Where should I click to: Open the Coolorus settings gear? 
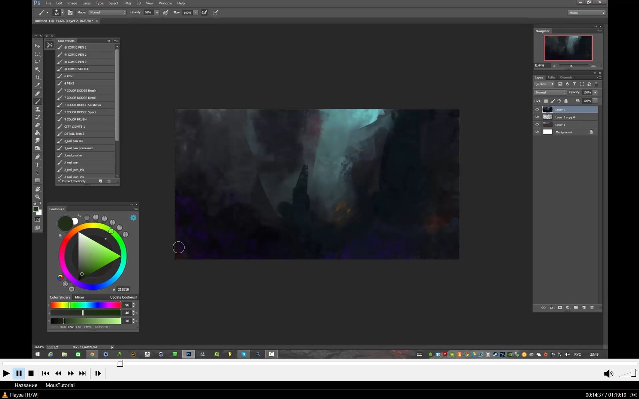(133, 217)
